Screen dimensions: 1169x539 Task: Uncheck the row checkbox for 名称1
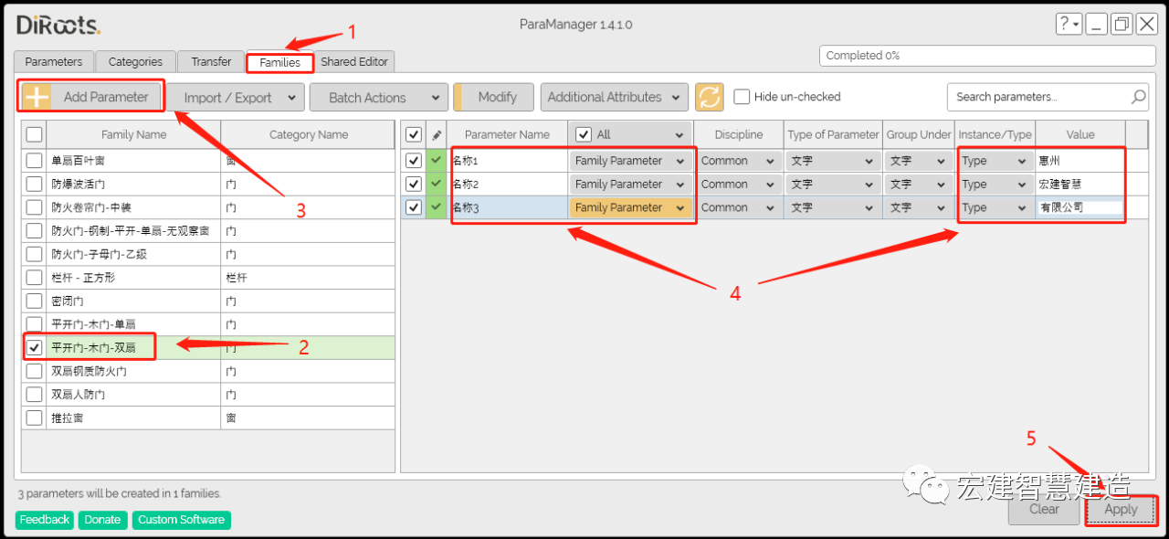coord(414,161)
